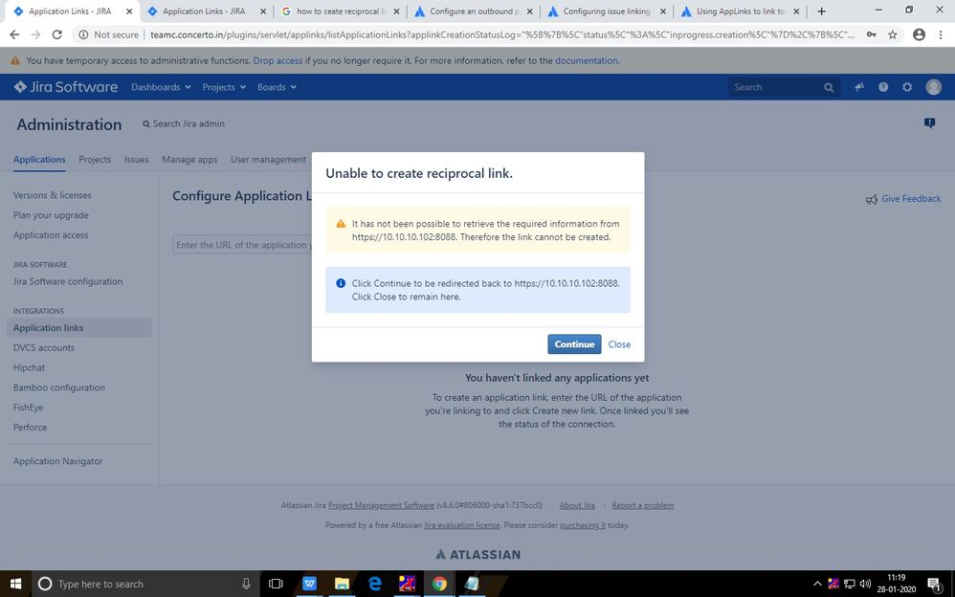Click the application URL input field
This screenshot has width=955, height=597.
pos(242,245)
